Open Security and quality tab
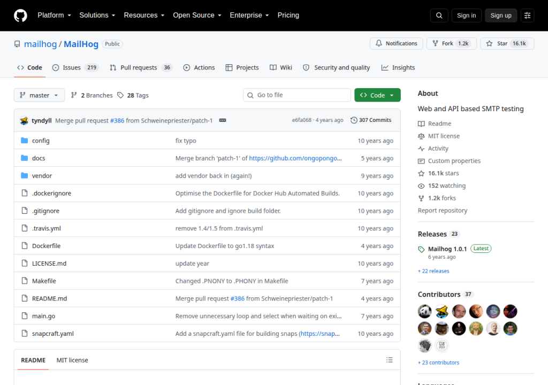Screen dimensions: 548x385 [x=336, y=68]
